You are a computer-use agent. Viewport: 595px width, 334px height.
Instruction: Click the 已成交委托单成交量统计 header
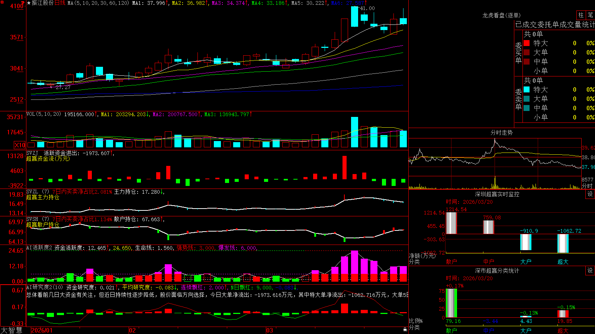[x=555, y=24]
